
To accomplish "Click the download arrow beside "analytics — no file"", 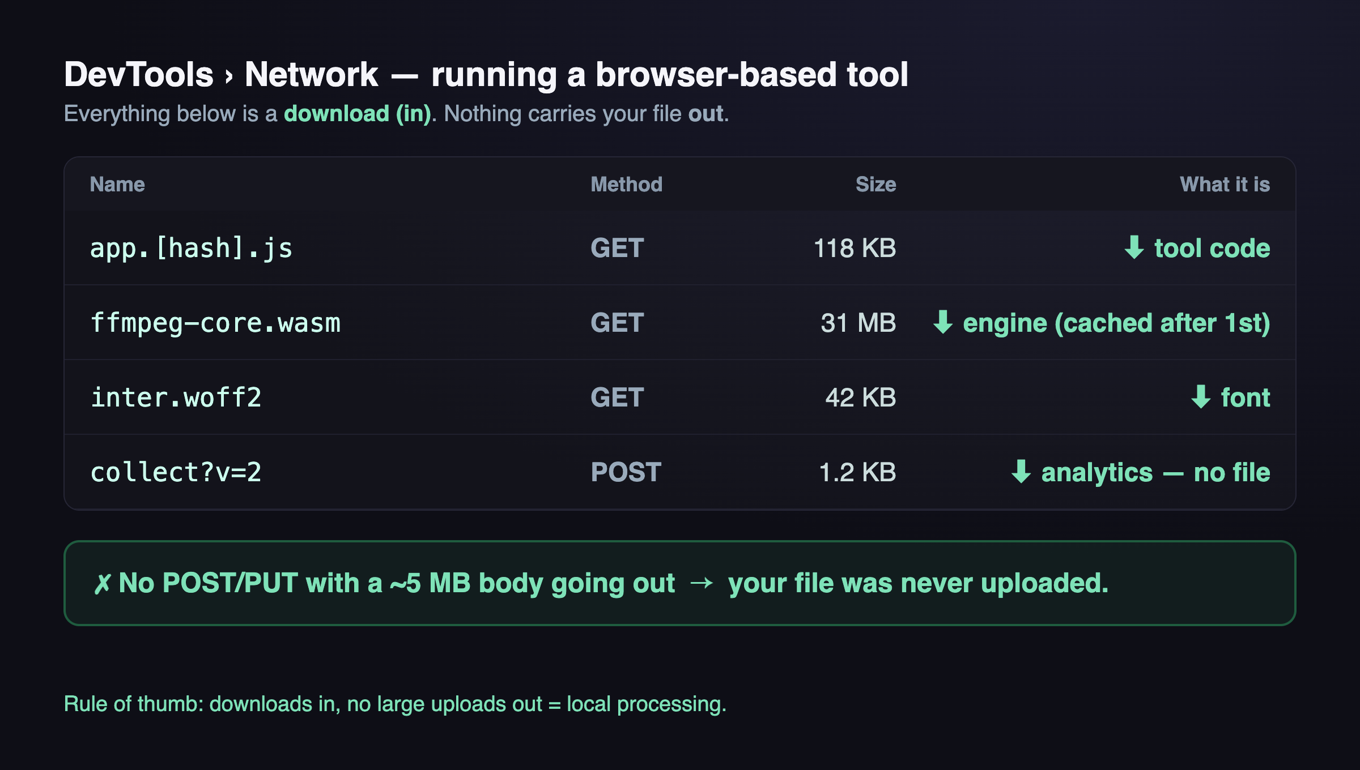I will [x=1021, y=472].
